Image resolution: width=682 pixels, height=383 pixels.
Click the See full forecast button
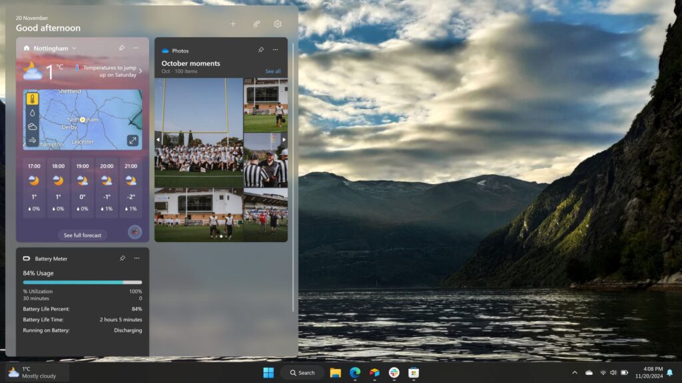82,235
